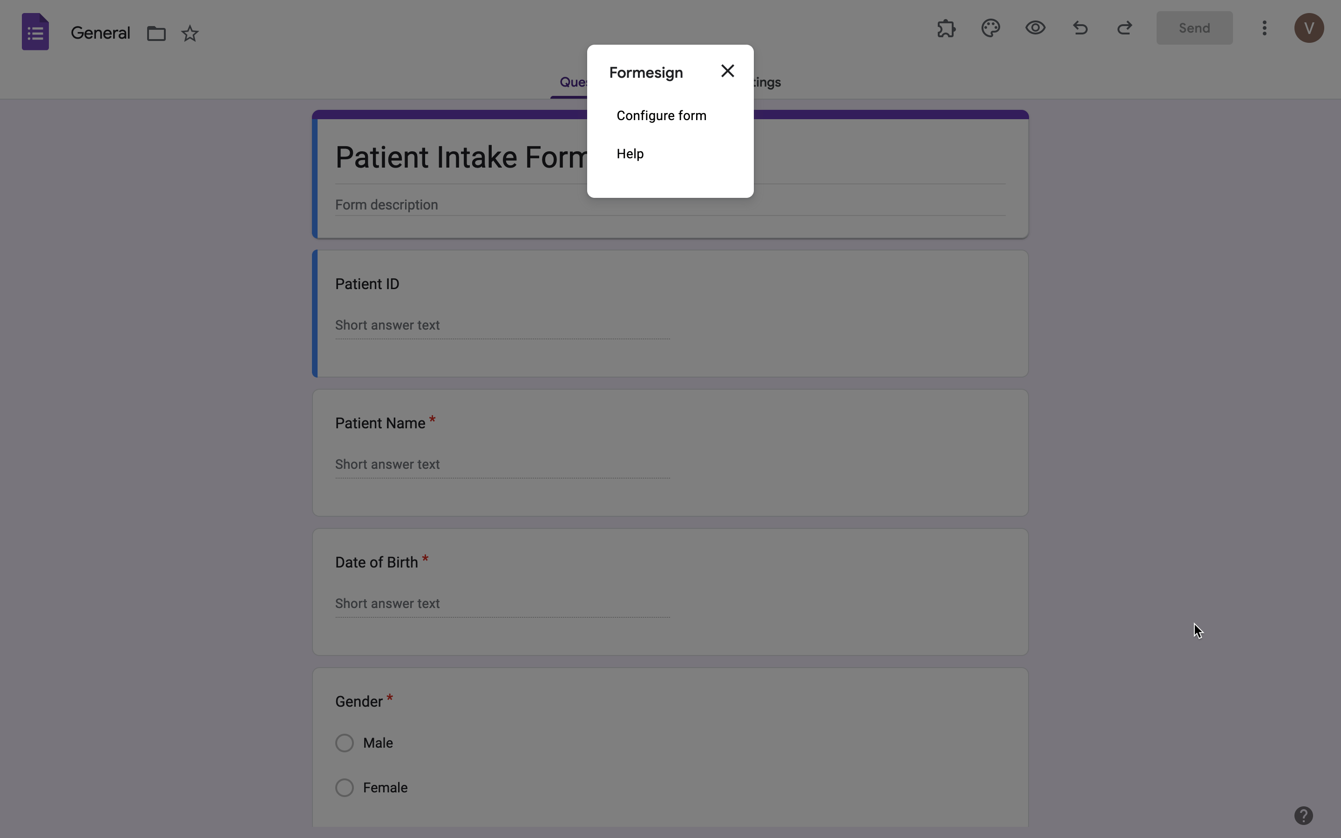Open the Google Forms home icon
1341x838 pixels.
point(34,32)
